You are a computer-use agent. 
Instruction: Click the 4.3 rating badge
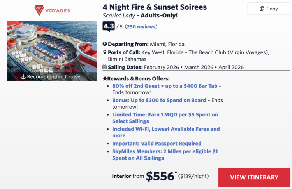coord(108,26)
